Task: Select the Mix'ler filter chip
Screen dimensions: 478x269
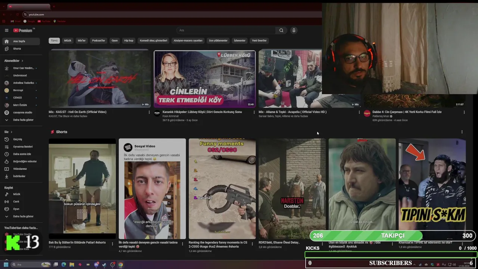Action: pyautogui.click(x=81, y=40)
